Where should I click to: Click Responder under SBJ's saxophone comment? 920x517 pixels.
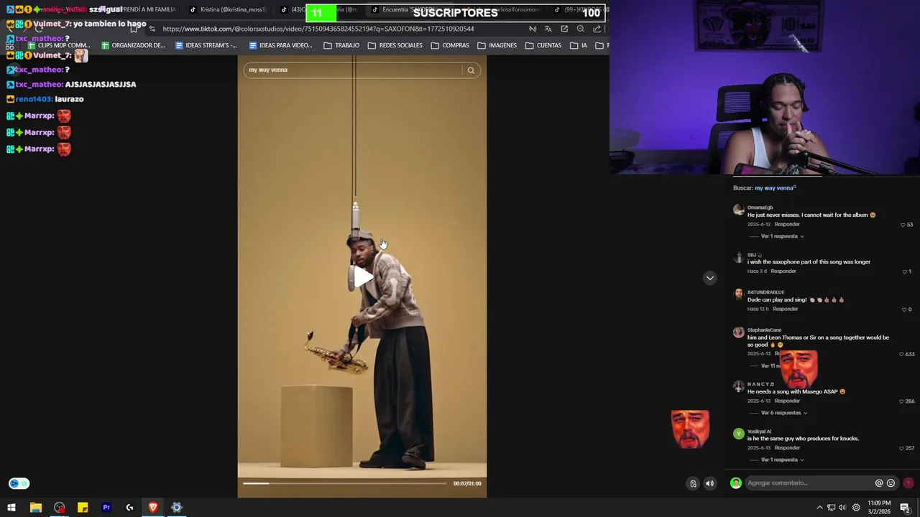pos(783,271)
